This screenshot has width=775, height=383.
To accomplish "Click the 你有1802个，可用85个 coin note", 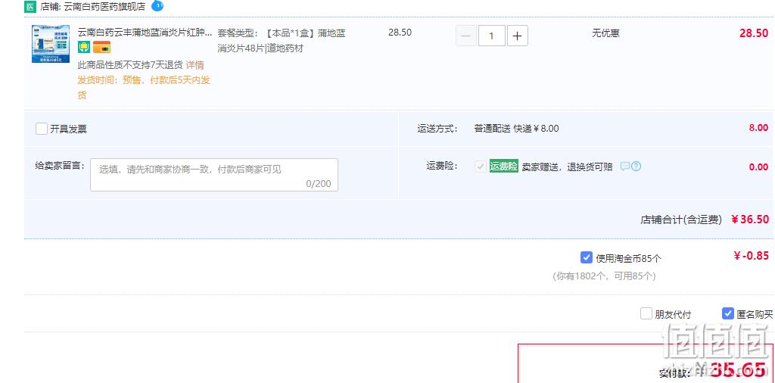I will click(604, 276).
